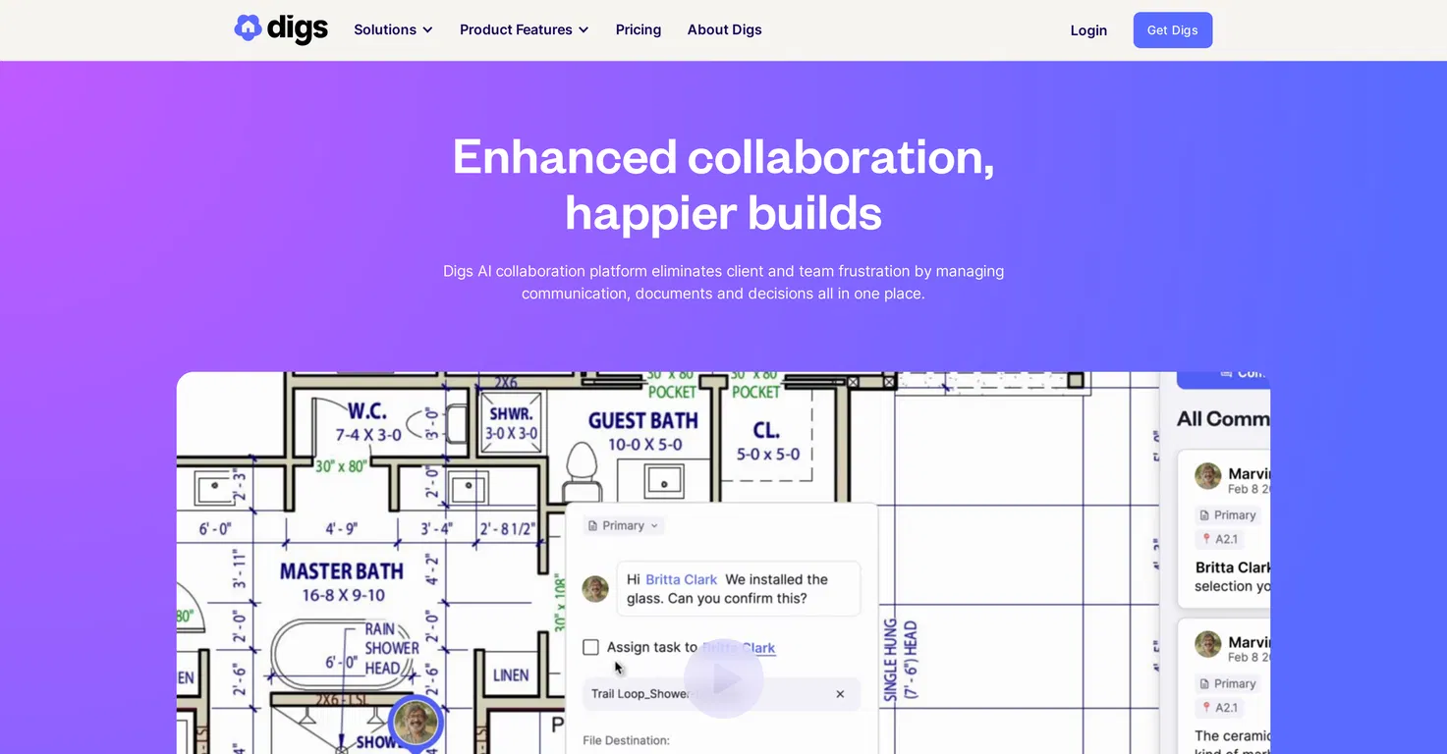
Task: Click the Enhanced collaboration headline
Action: pyautogui.click(x=724, y=185)
